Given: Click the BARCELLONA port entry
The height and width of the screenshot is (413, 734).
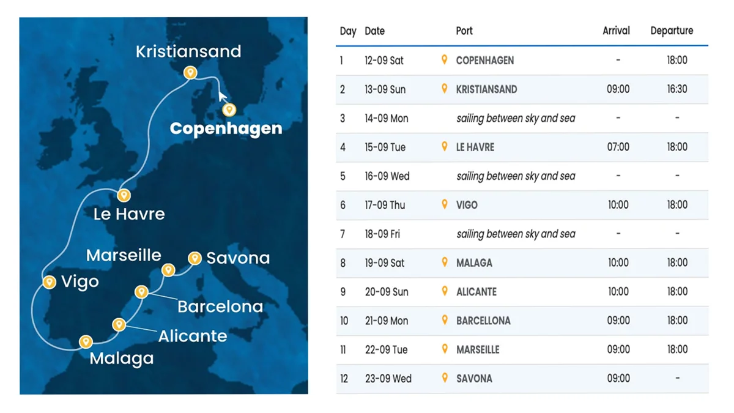Looking at the screenshot, I should pyautogui.click(x=483, y=321).
